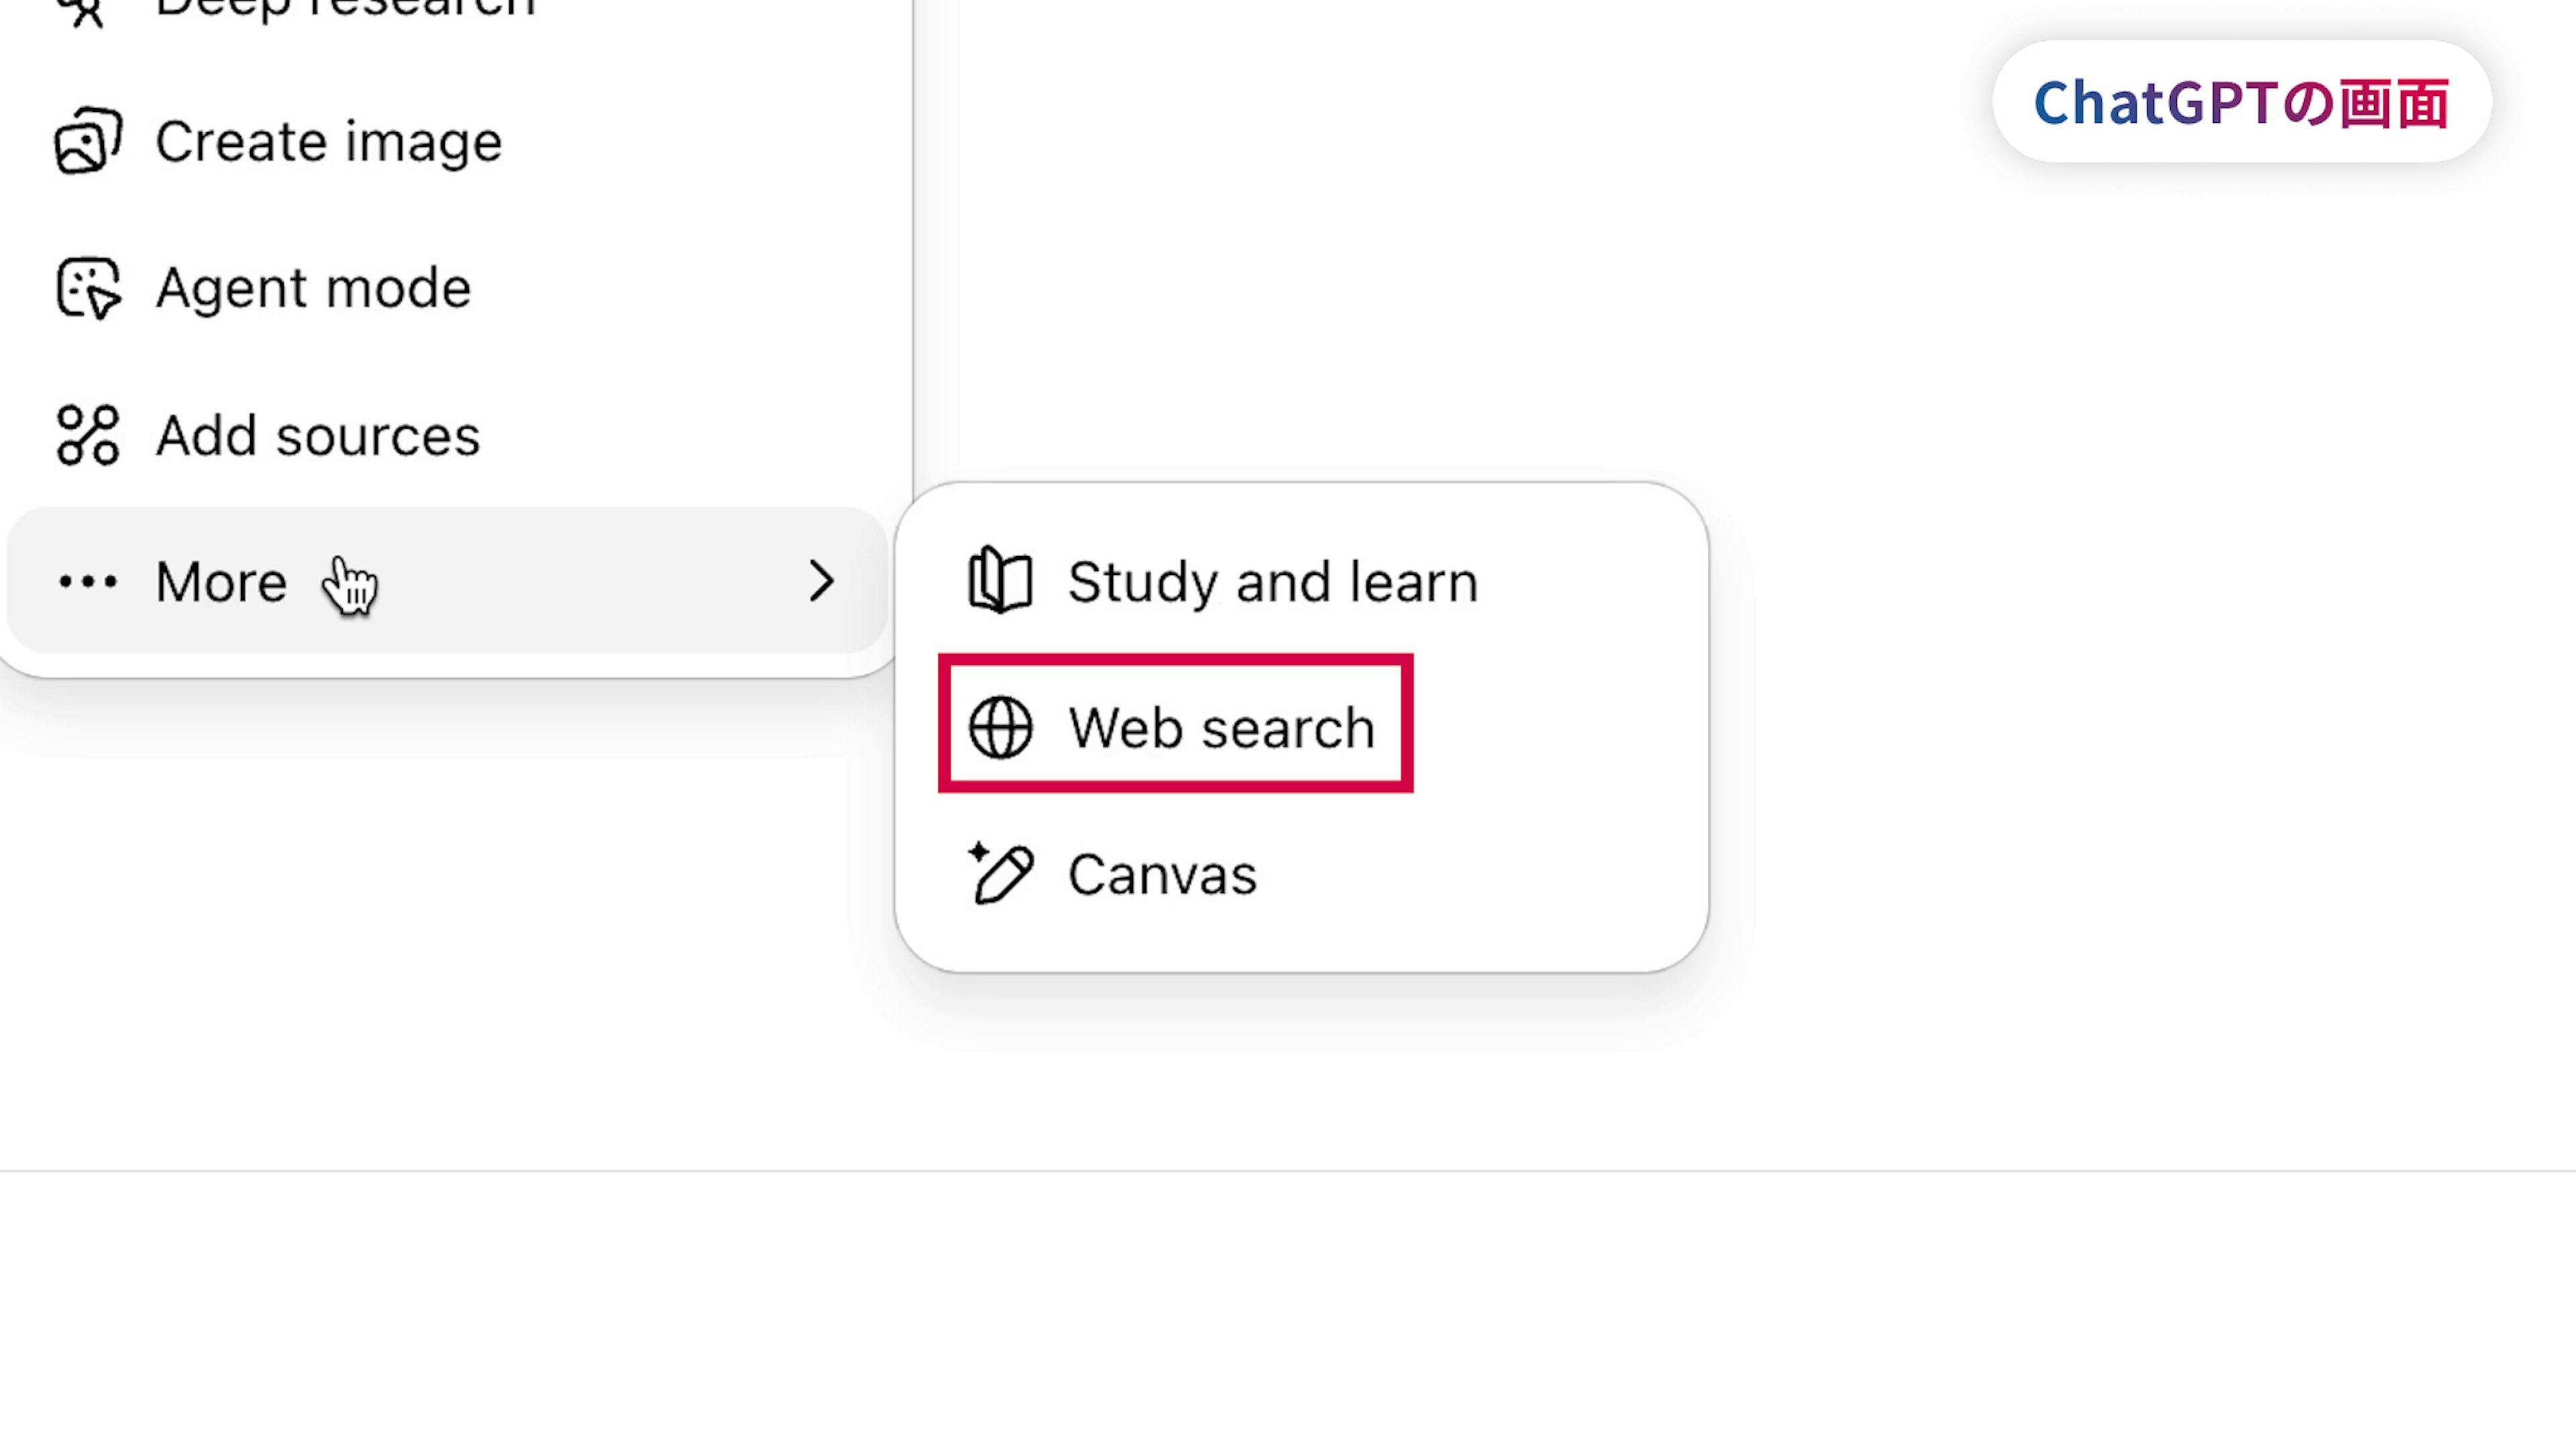
Task: Open Add sources from the menu
Action: (x=318, y=435)
